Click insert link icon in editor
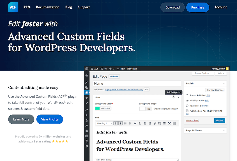237x161 pixels. click(155, 123)
